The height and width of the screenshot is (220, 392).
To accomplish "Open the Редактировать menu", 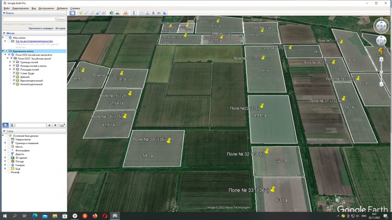I will 21,8.
